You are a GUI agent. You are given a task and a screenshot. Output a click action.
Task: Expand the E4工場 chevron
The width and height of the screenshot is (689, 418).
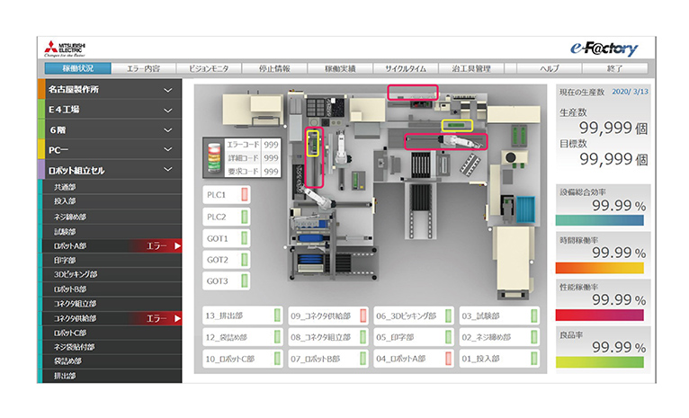[167, 110]
